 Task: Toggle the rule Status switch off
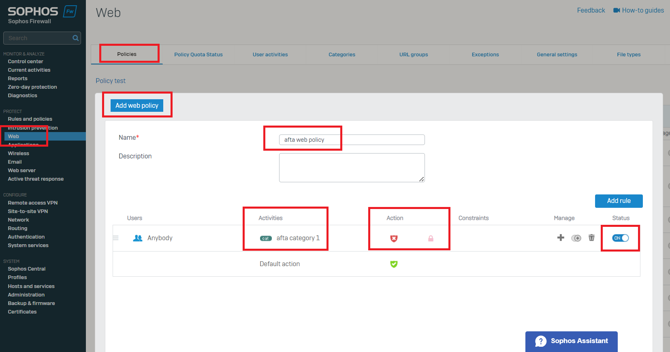(621, 238)
